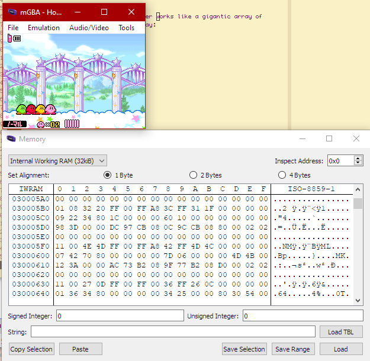Increment the Inspect Address spinner up arrow
Screen dimensions: 370x361
[358, 159]
